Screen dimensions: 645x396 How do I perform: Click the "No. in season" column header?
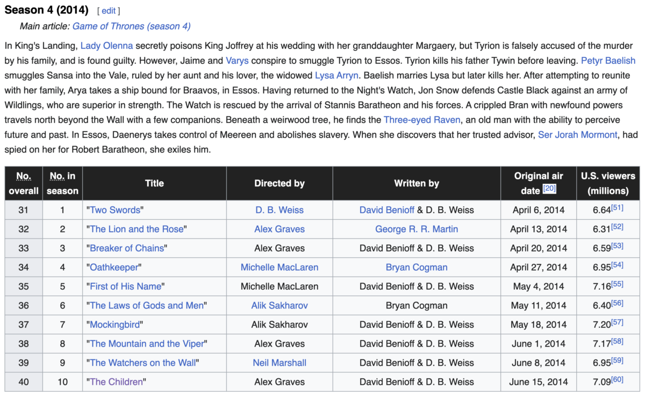[x=63, y=183]
